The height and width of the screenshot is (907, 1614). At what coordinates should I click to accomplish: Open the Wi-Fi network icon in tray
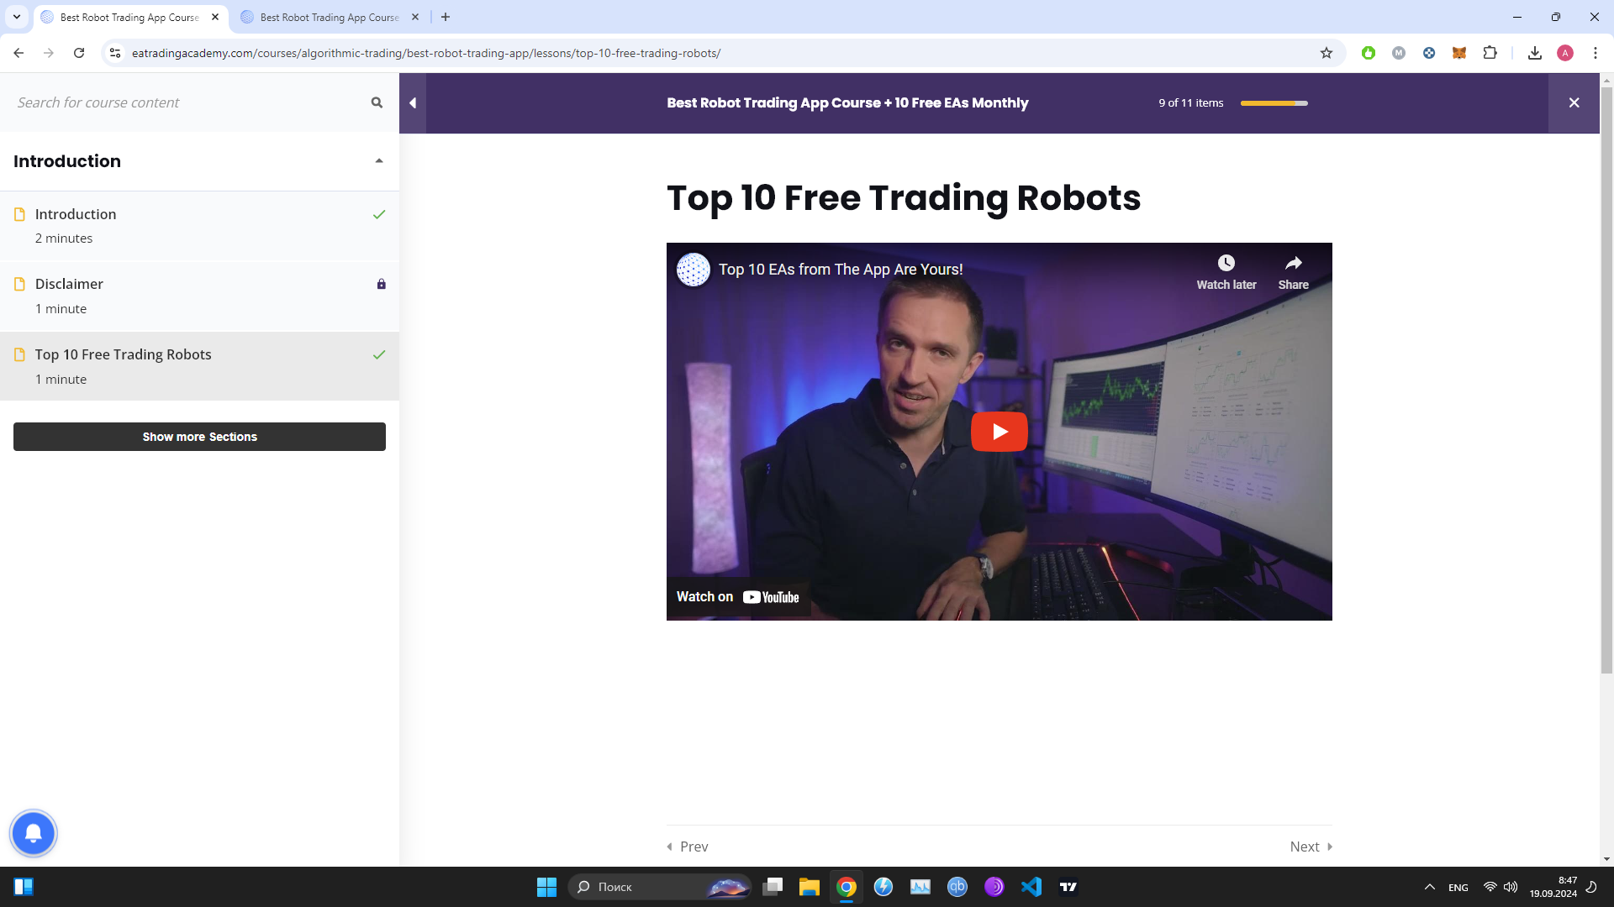pyautogui.click(x=1490, y=887)
